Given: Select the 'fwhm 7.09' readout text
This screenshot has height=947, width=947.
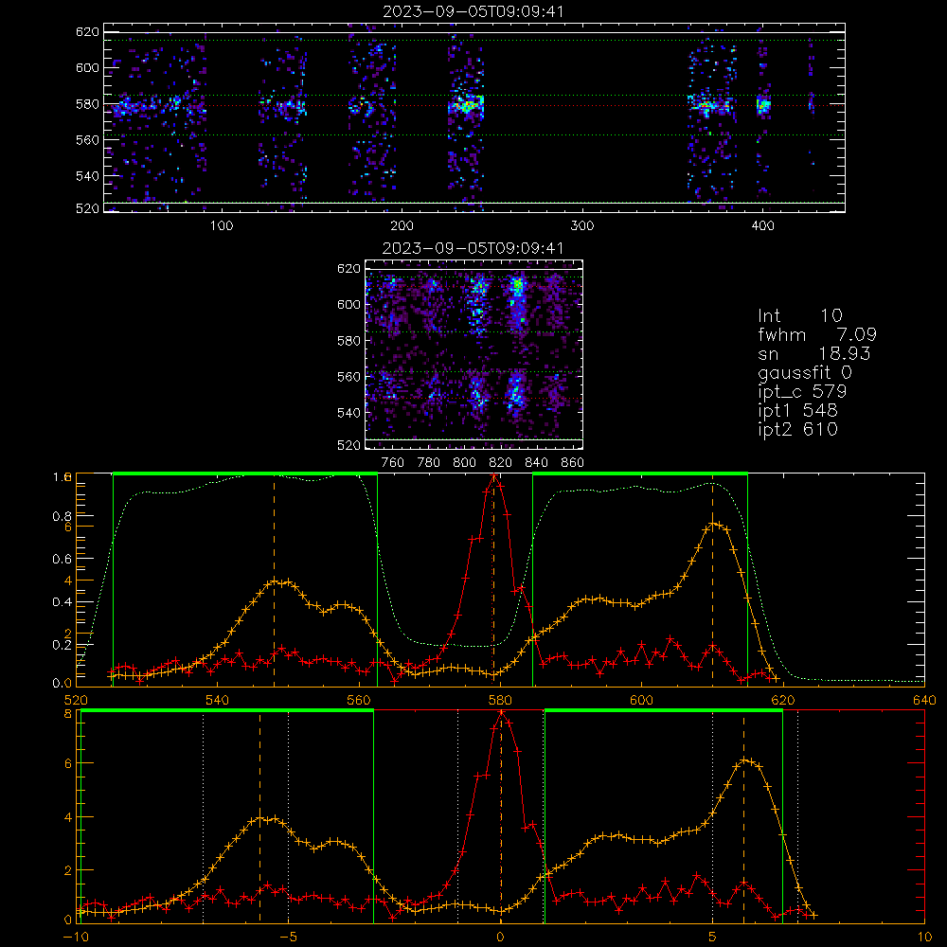Looking at the screenshot, I should point(816,334).
